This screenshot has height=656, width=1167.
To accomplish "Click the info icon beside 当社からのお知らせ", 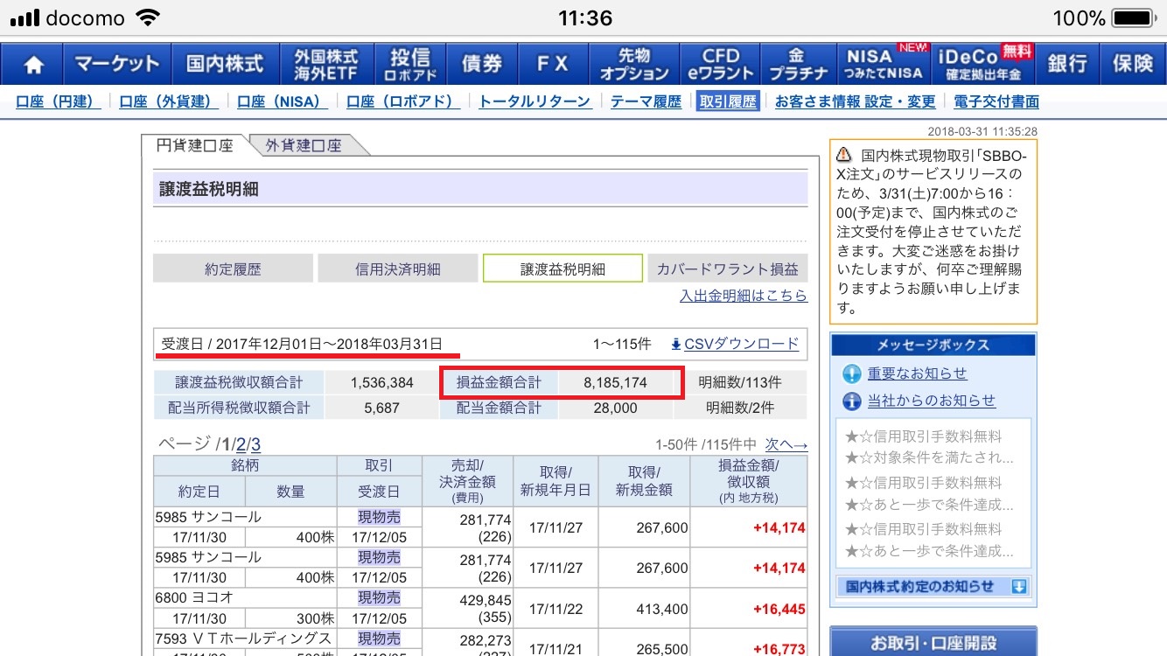I will click(851, 401).
